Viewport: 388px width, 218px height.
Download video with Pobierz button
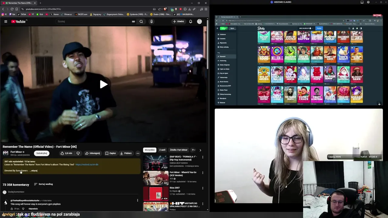[x=126, y=153]
